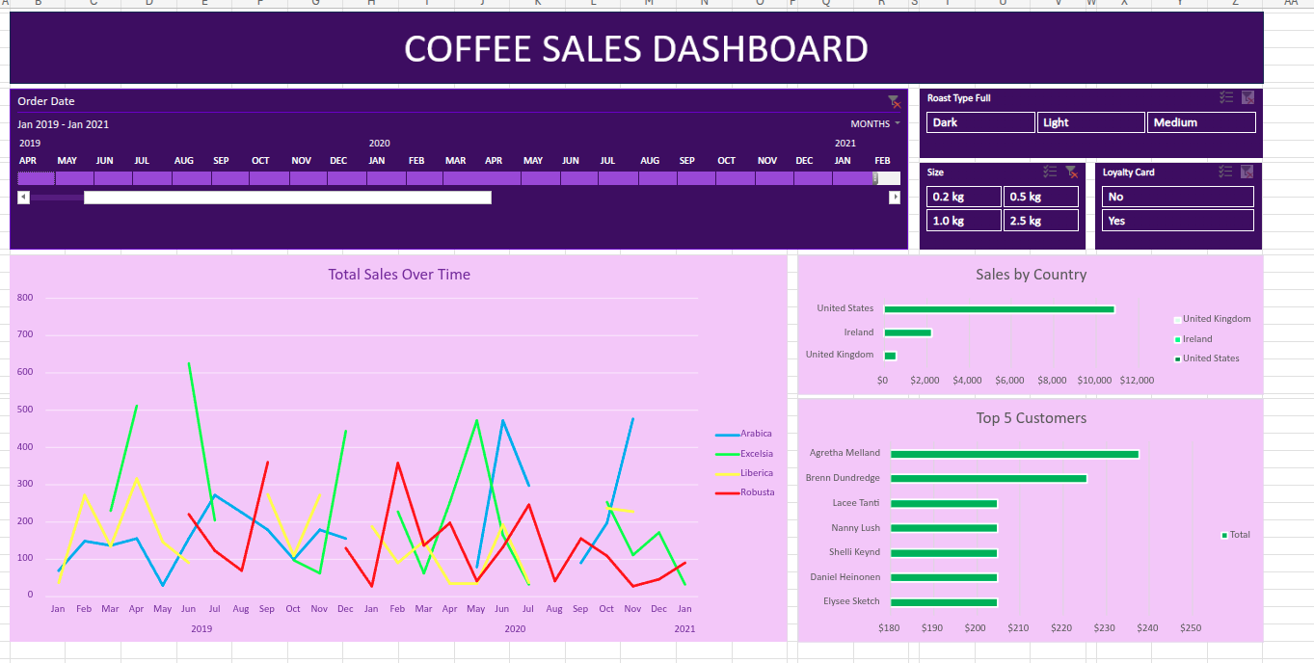The image size is (1314, 663).
Task: Open the MONTHS time level dropdown
Action: pyautogui.click(x=873, y=123)
